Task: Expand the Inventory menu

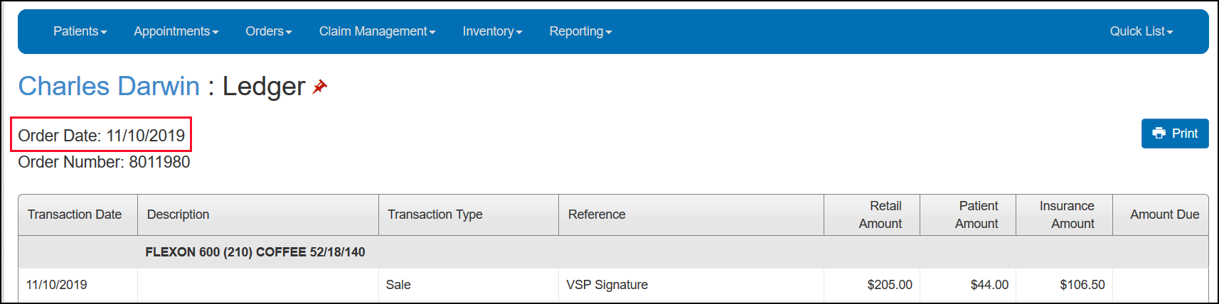Action: pos(492,31)
